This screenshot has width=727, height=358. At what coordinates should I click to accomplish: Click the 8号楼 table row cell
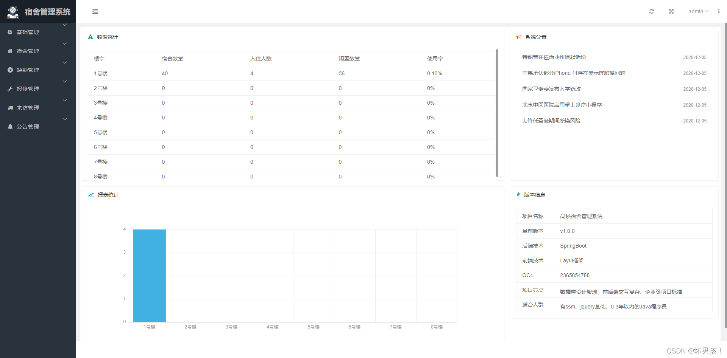[x=101, y=177]
